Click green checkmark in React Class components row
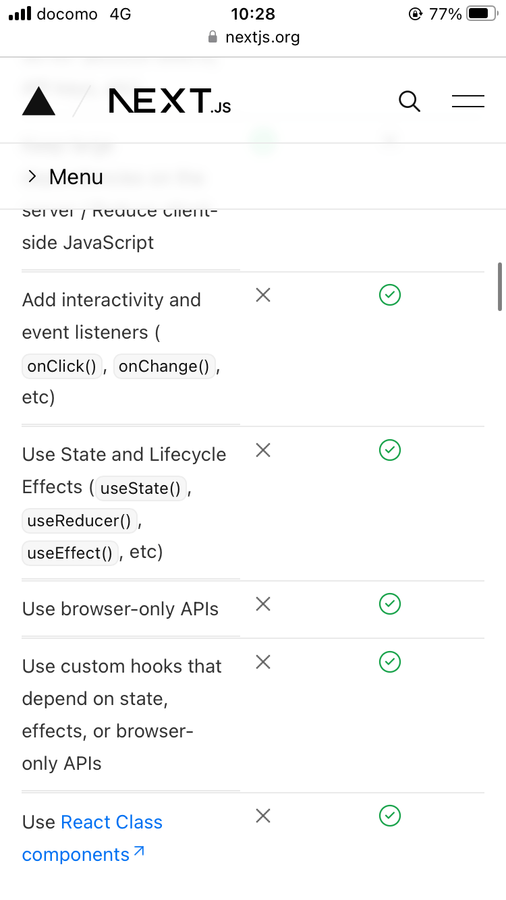This screenshot has width=506, height=900. click(x=390, y=816)
